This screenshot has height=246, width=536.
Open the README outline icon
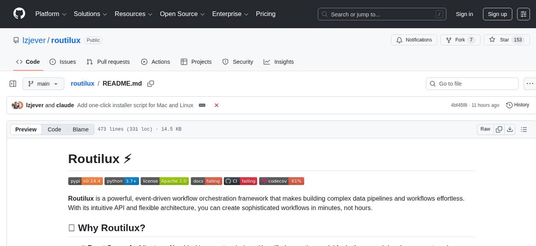coord(524,129)
